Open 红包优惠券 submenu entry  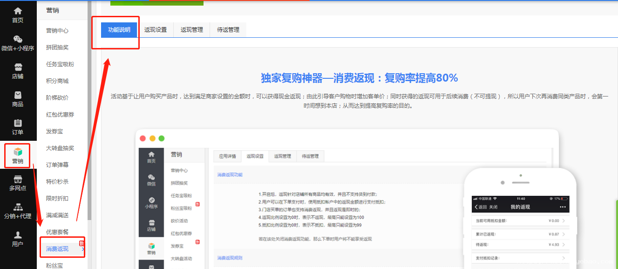[x=60, y=115]
